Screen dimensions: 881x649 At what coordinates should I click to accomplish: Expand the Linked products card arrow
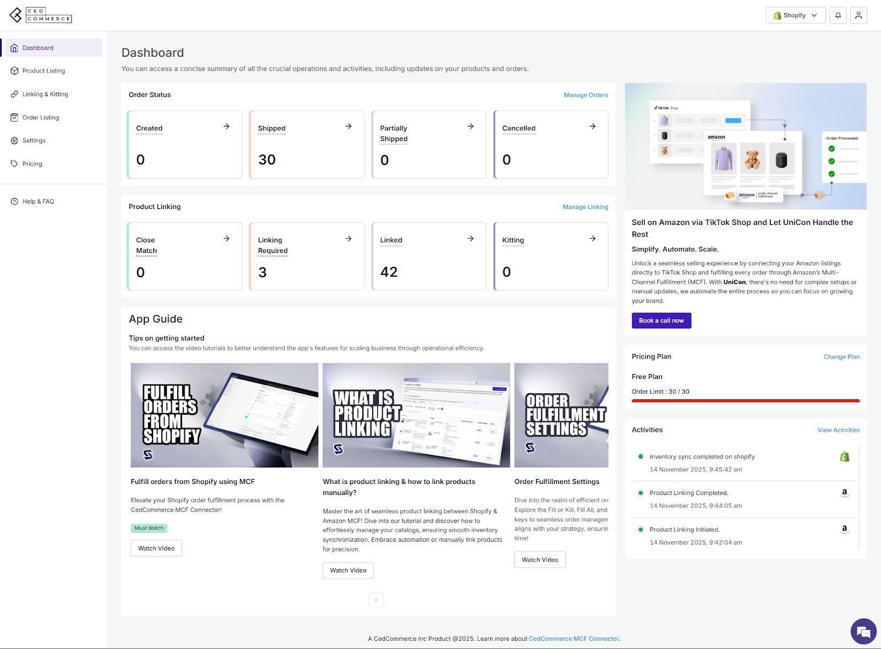point(470,238)
